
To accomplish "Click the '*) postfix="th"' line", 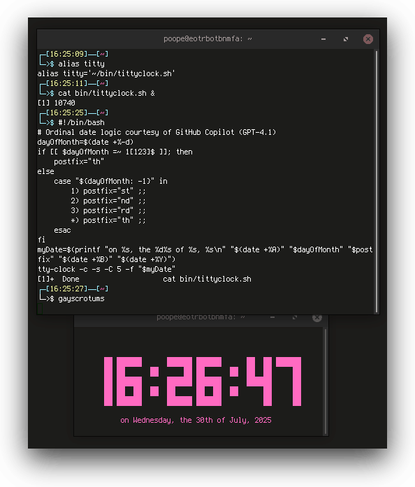I will 108,220.
